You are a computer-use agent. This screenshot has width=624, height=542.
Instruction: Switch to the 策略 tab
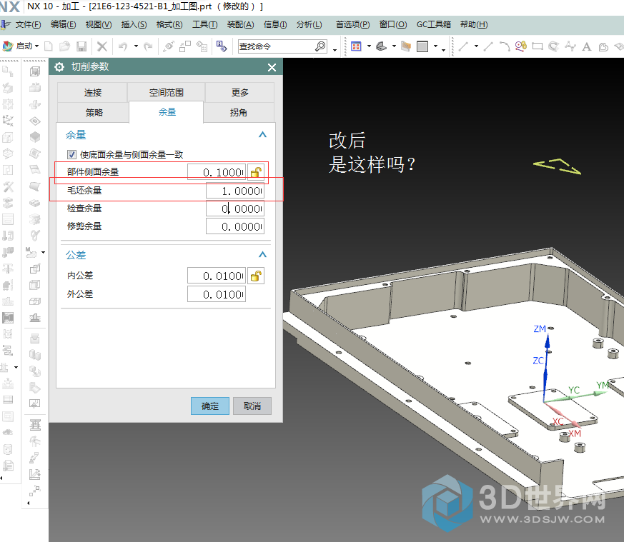click(94, 113)
